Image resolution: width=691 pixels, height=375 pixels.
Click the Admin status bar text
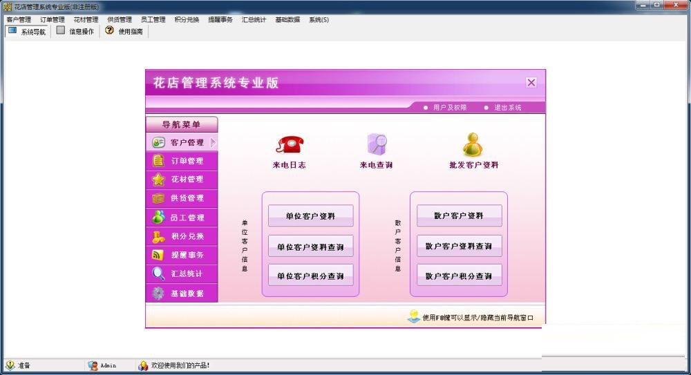108,365
